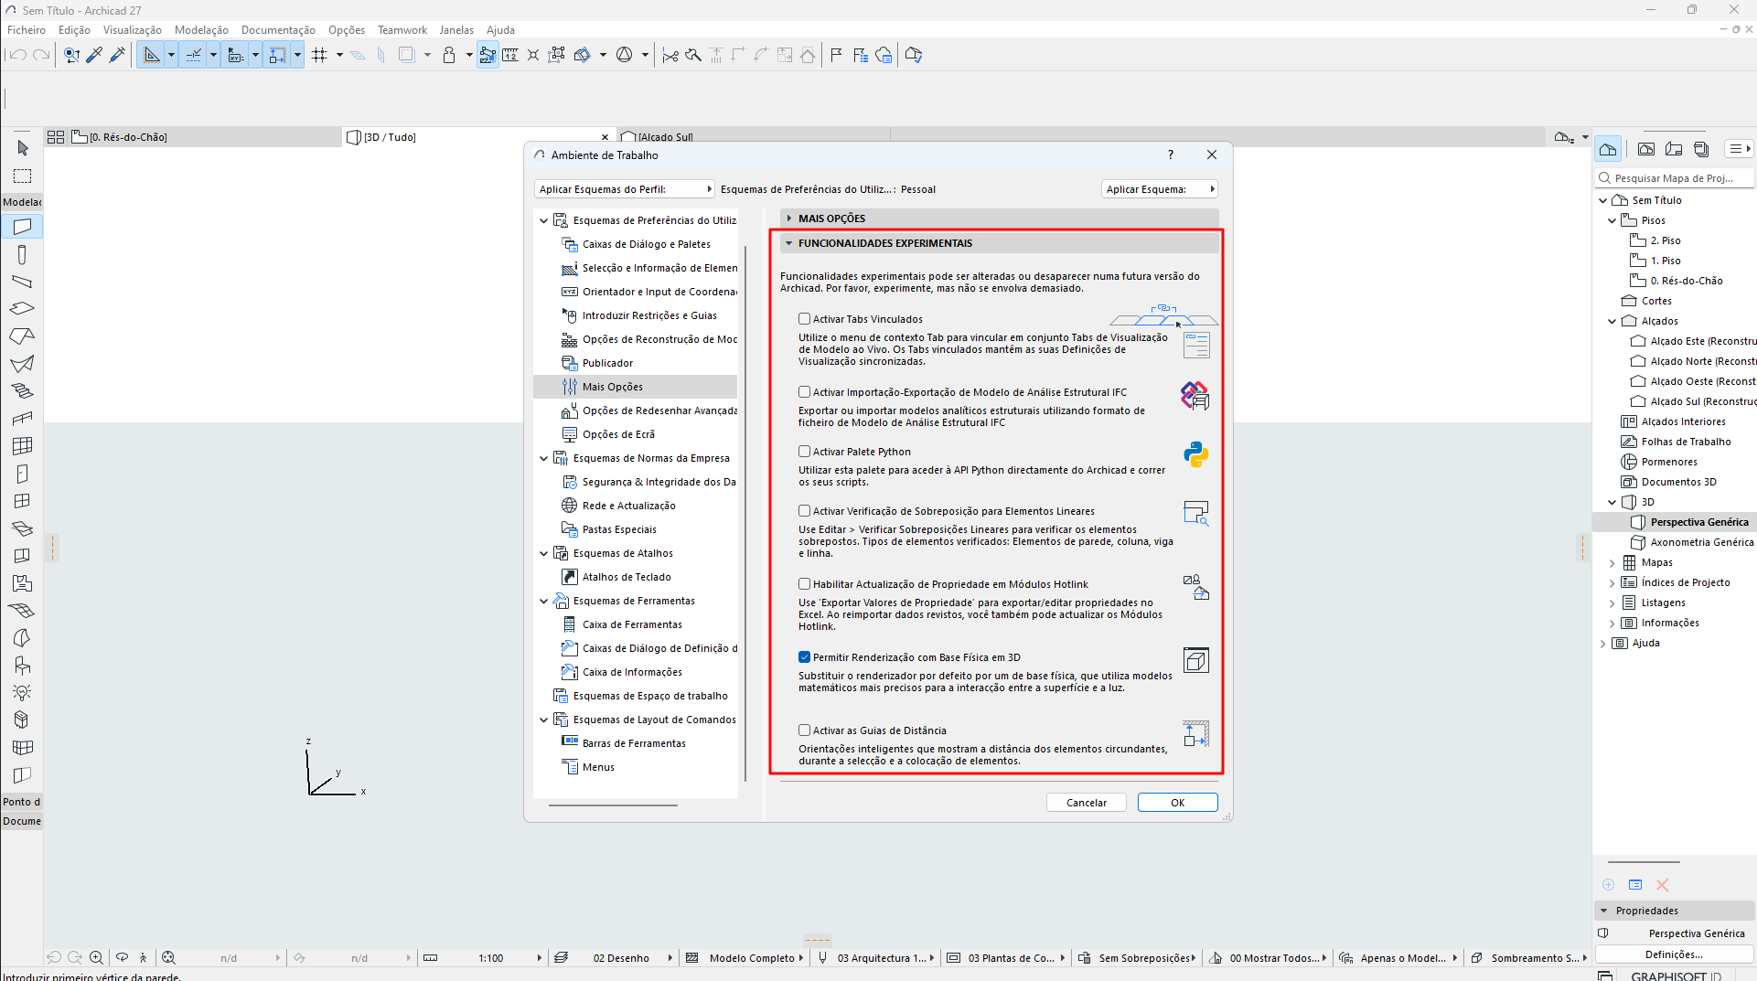This screenshot has height=981, width=1757.
Task: Open Aplicar Esquemas do Perfil dropdown
Action: pos(624,189)
